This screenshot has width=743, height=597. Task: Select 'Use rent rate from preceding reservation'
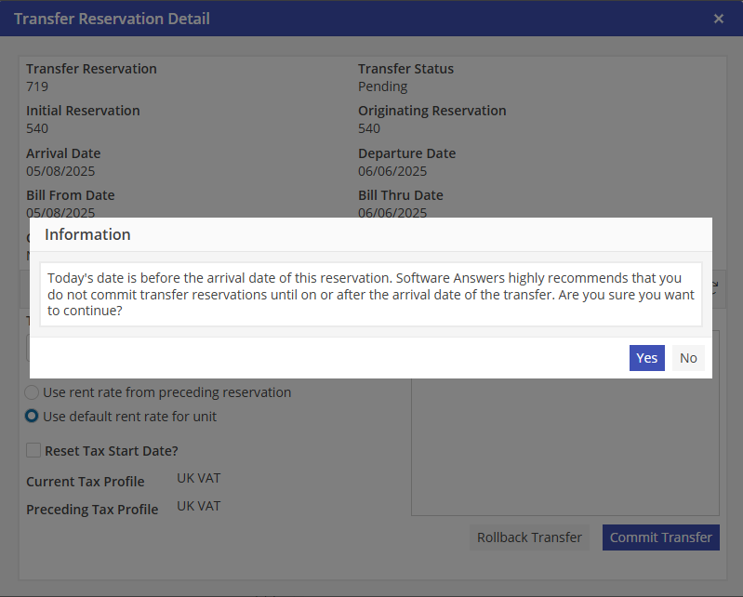pyautogui.click(x=33, y=392)
